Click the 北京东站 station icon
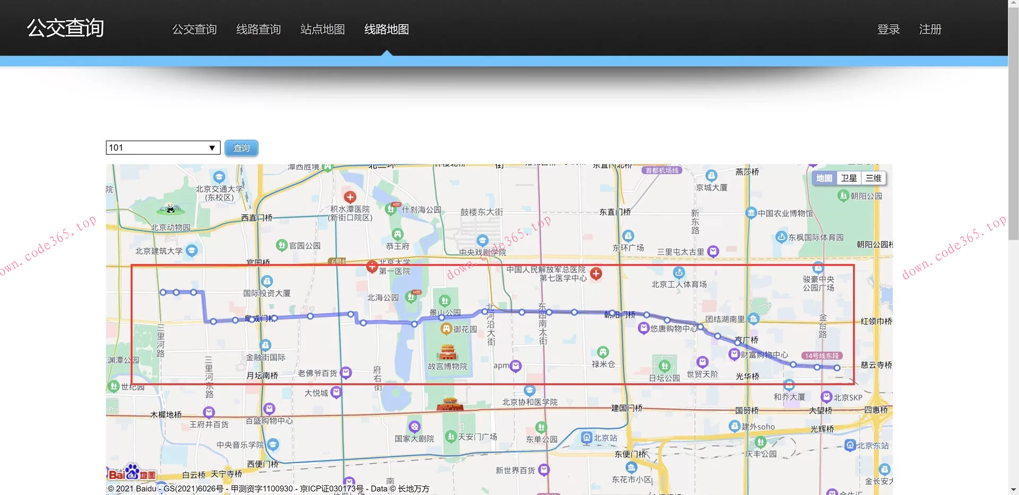Image resolution: width=1019 pixels, height=495 pixels. [x=850, y=445]
